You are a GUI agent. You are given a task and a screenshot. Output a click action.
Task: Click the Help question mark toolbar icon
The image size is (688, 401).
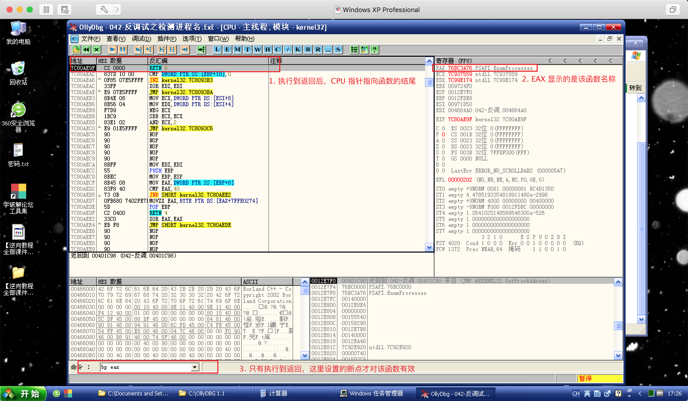374,49
